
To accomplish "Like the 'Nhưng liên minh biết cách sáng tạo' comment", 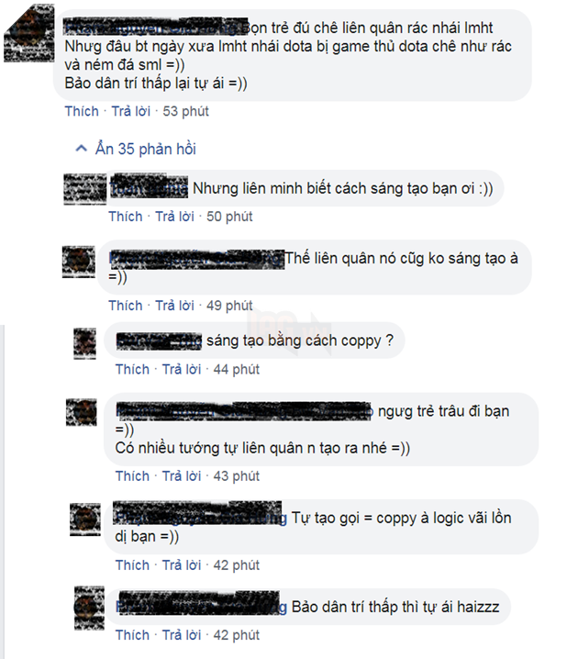I will coord(125,217).
